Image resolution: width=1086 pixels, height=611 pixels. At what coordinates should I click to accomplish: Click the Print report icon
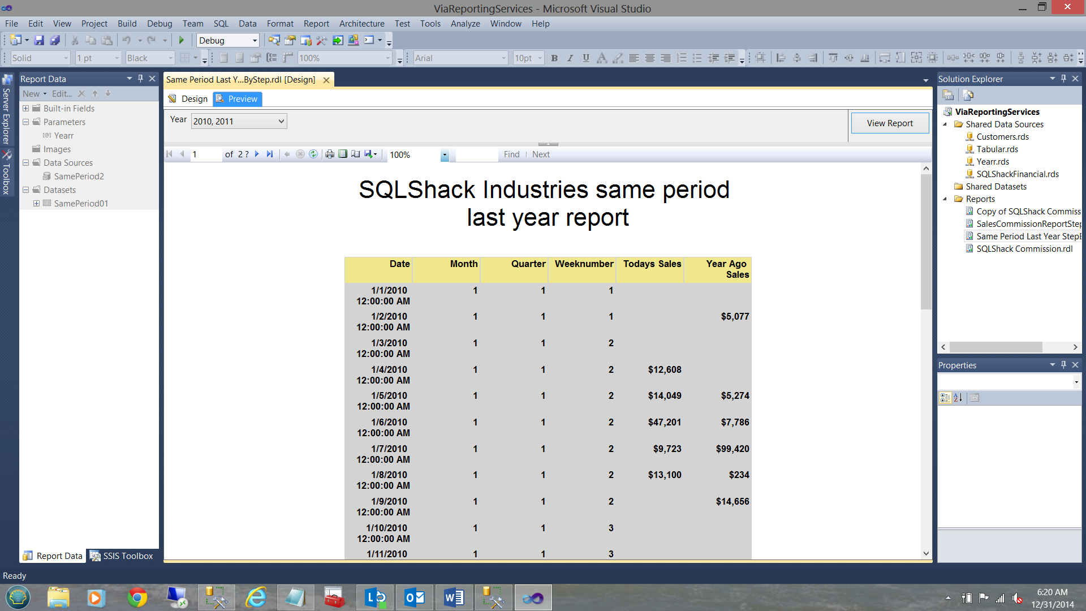click(x=330, y=154)
